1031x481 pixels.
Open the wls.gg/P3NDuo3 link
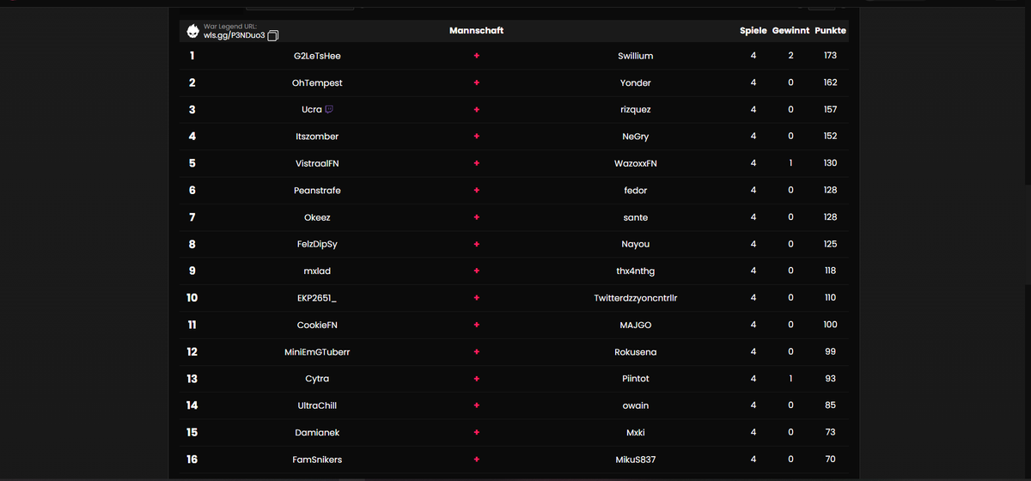235,35
